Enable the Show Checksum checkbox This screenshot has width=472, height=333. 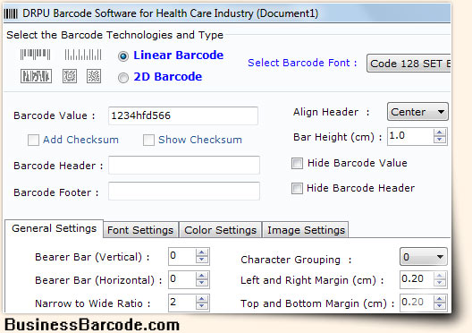coord(148,141)
